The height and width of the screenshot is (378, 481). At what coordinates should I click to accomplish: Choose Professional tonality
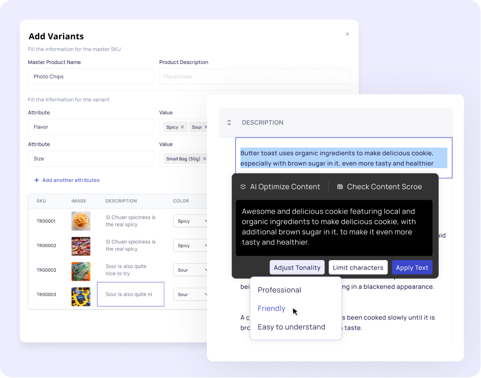pos(280,290)
